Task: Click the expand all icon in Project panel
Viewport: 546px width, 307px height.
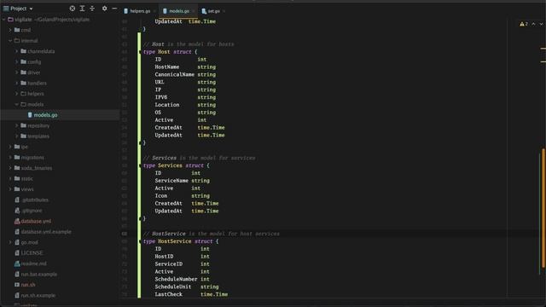Action: (82, 9)
